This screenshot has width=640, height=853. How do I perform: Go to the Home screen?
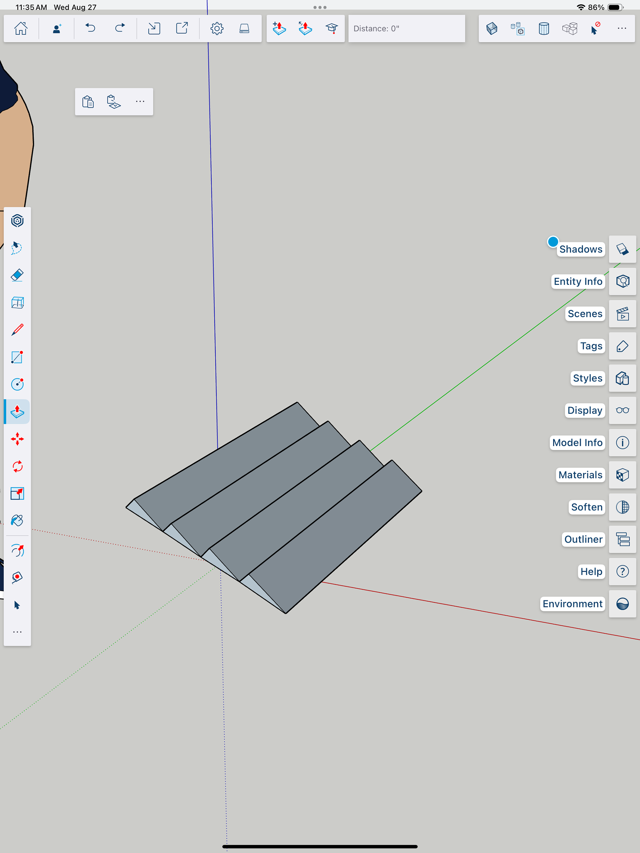(21, 29)
